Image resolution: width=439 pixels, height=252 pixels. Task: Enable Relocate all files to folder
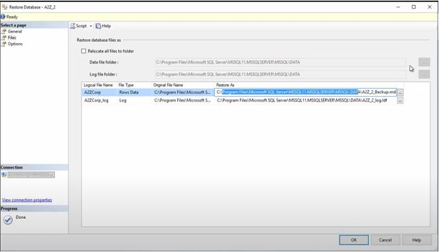[84, 51]
